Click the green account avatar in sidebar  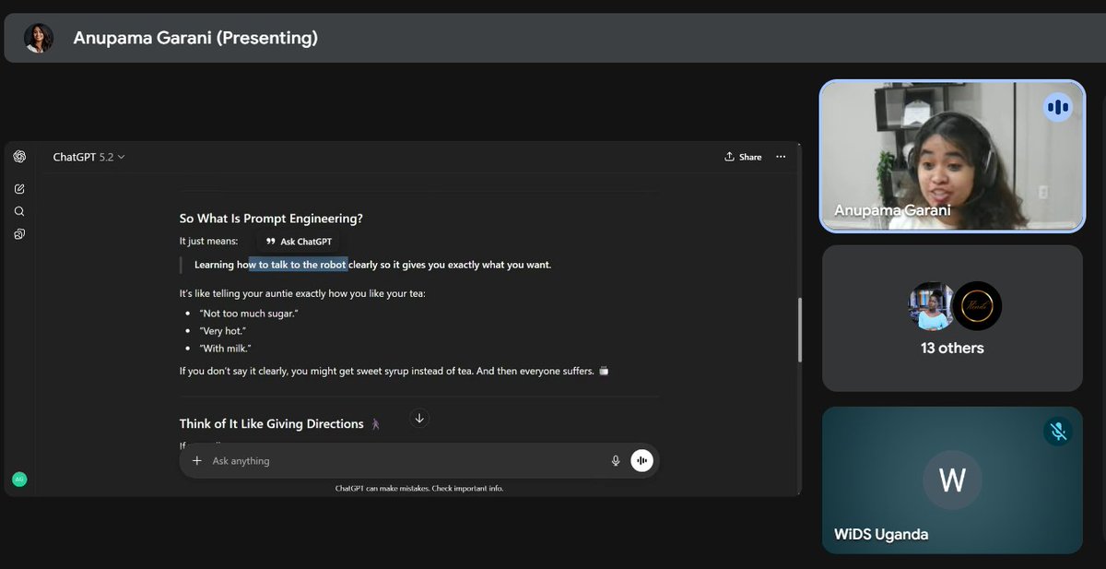click(19, 480)
